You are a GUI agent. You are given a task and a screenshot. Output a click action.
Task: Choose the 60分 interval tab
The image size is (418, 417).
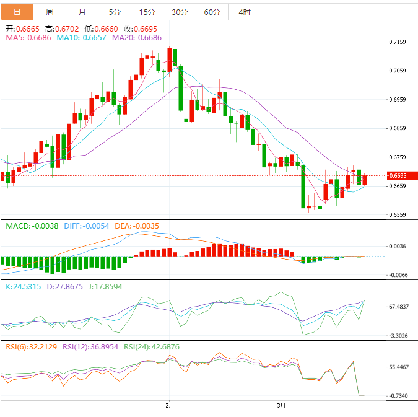pos(212,12)
